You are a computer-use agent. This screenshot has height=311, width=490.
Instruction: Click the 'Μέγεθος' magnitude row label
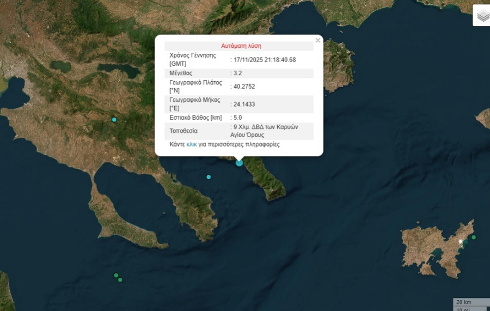coord(181,73)
